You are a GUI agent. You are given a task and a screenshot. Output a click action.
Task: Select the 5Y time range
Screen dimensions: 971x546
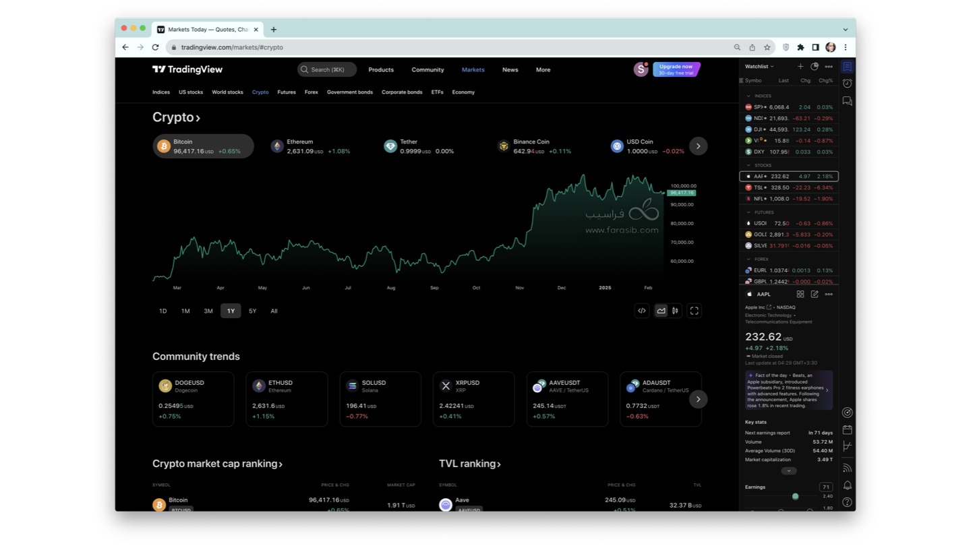click(252, 311)
